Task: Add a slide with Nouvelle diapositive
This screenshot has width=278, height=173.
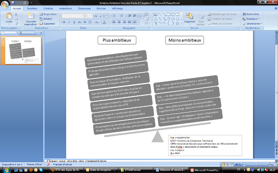Action: click(x=31, y=20)
